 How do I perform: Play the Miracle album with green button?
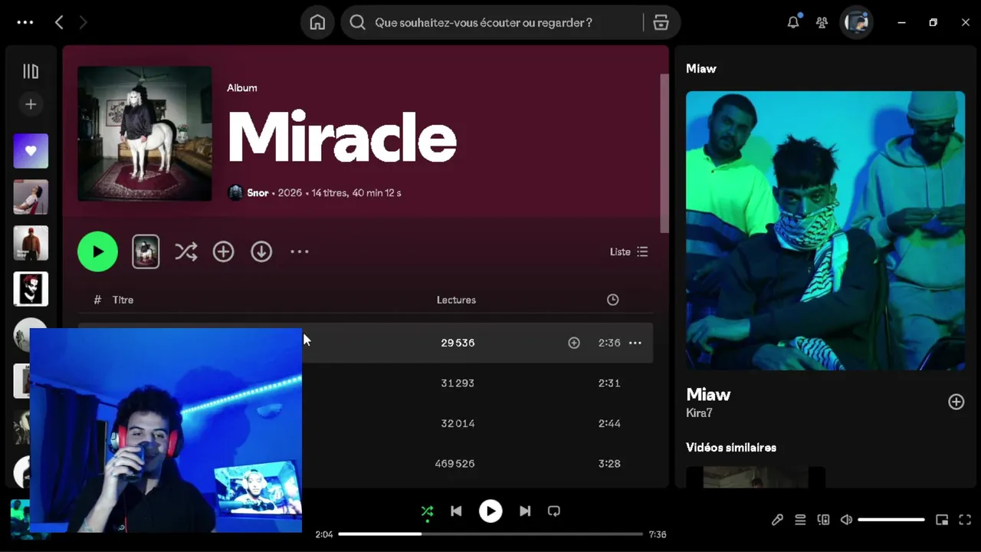pyautogui.click(x=97, y=251)
